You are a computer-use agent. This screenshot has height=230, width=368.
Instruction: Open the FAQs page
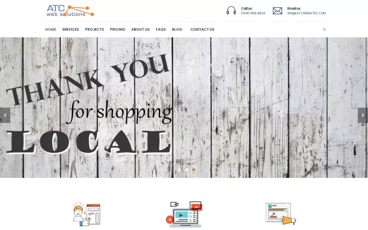(161, 29)
